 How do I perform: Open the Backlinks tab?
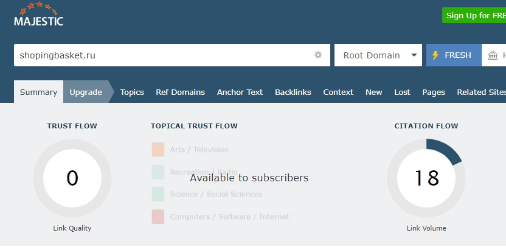pos(293,92)
